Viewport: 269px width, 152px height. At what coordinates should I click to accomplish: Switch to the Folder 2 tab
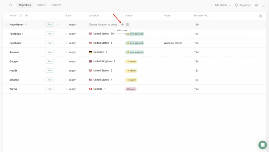click(x=56, y=5)
